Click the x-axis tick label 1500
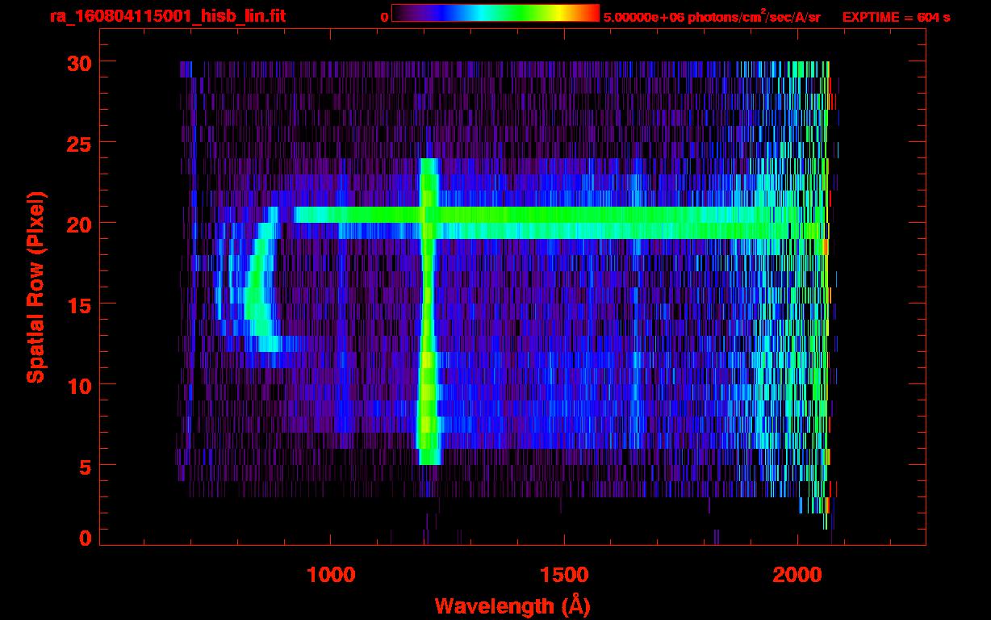 pos(564,574)
